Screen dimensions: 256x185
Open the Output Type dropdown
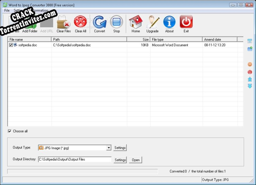pyautogui.click(x=109, y=147)
